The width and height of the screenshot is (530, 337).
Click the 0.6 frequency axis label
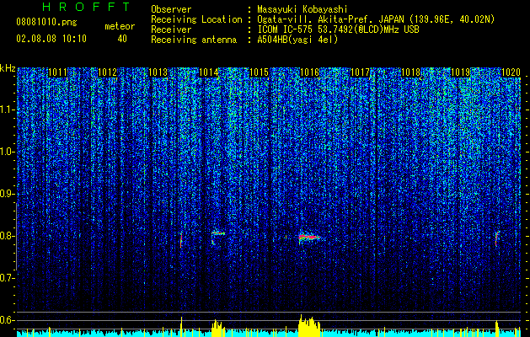(x=7, y=320)
